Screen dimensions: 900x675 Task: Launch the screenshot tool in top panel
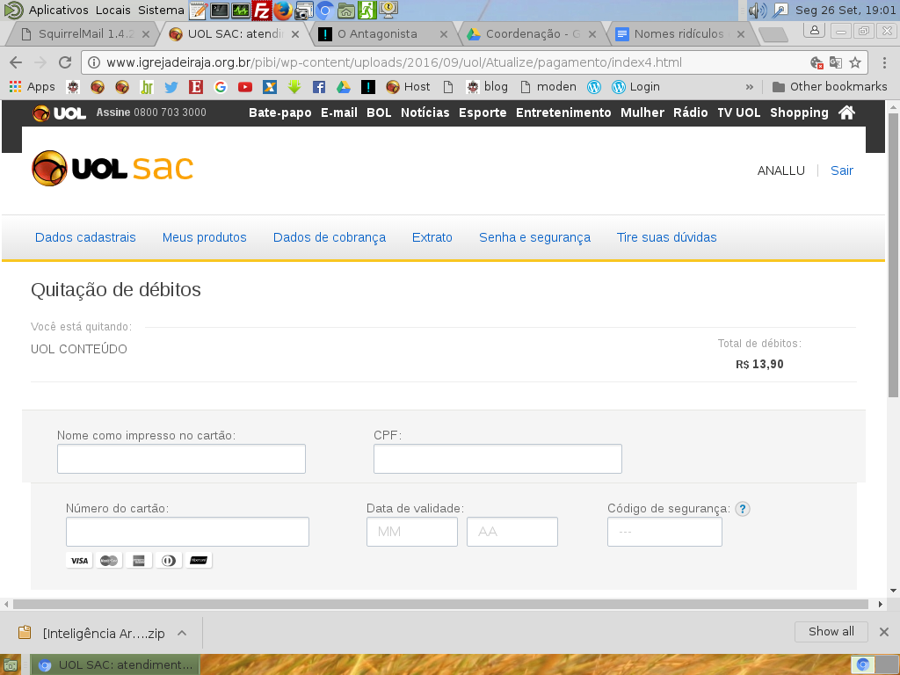coord(303,10)
